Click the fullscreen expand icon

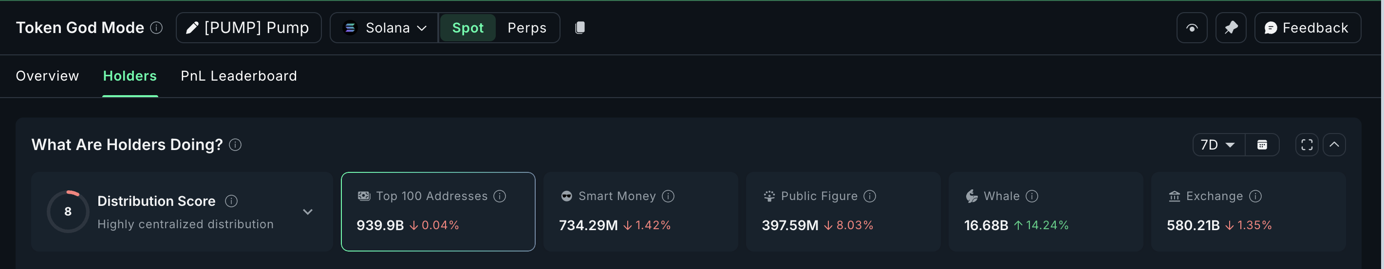[1307, 145]
